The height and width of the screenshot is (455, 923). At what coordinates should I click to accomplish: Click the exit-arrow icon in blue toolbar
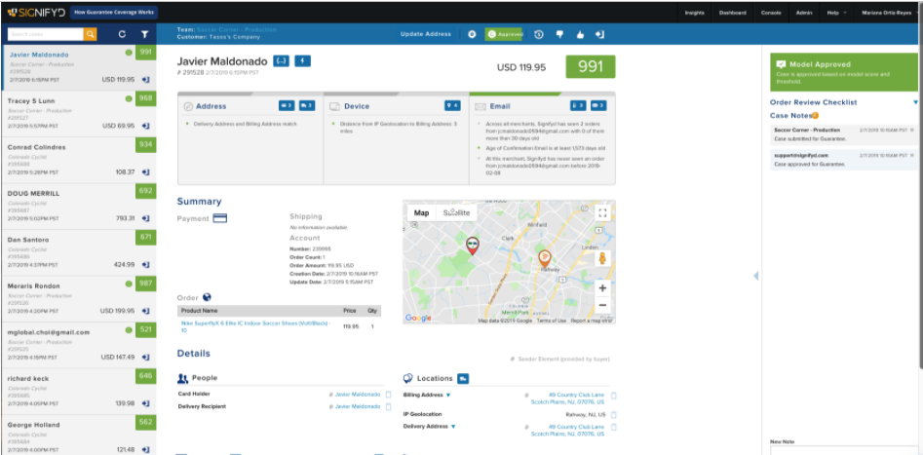[x=599, y=34]
